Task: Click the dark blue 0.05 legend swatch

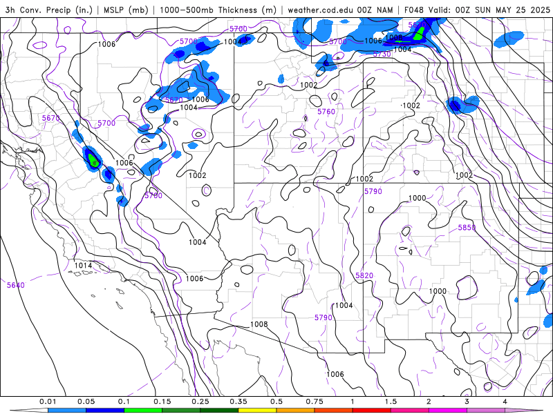Action: click(x=105, y=411)
